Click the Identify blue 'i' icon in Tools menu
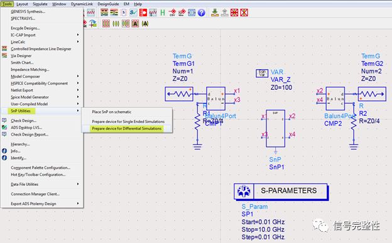 pyautogui.click(x=4, y=158)
